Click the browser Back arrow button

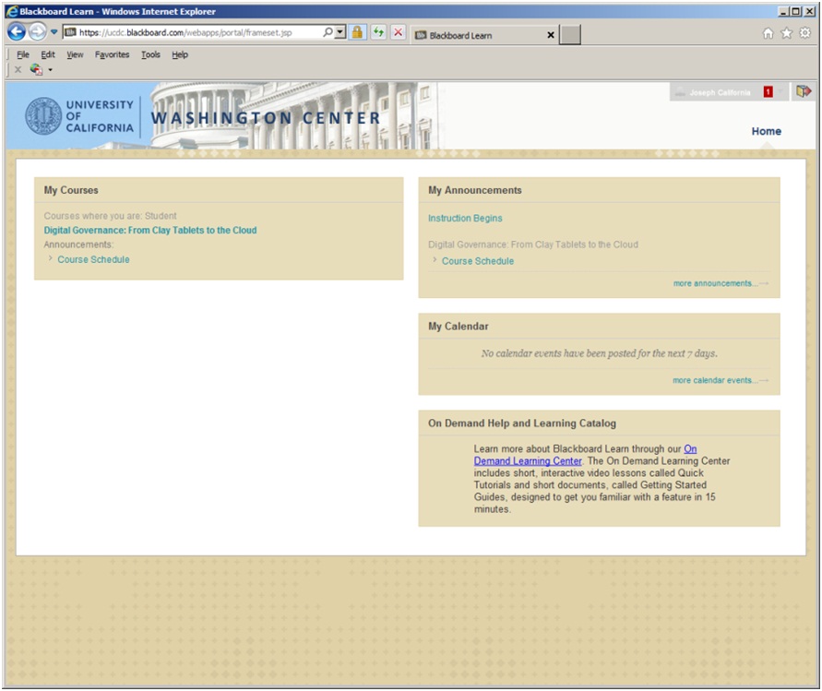(17, 32)
